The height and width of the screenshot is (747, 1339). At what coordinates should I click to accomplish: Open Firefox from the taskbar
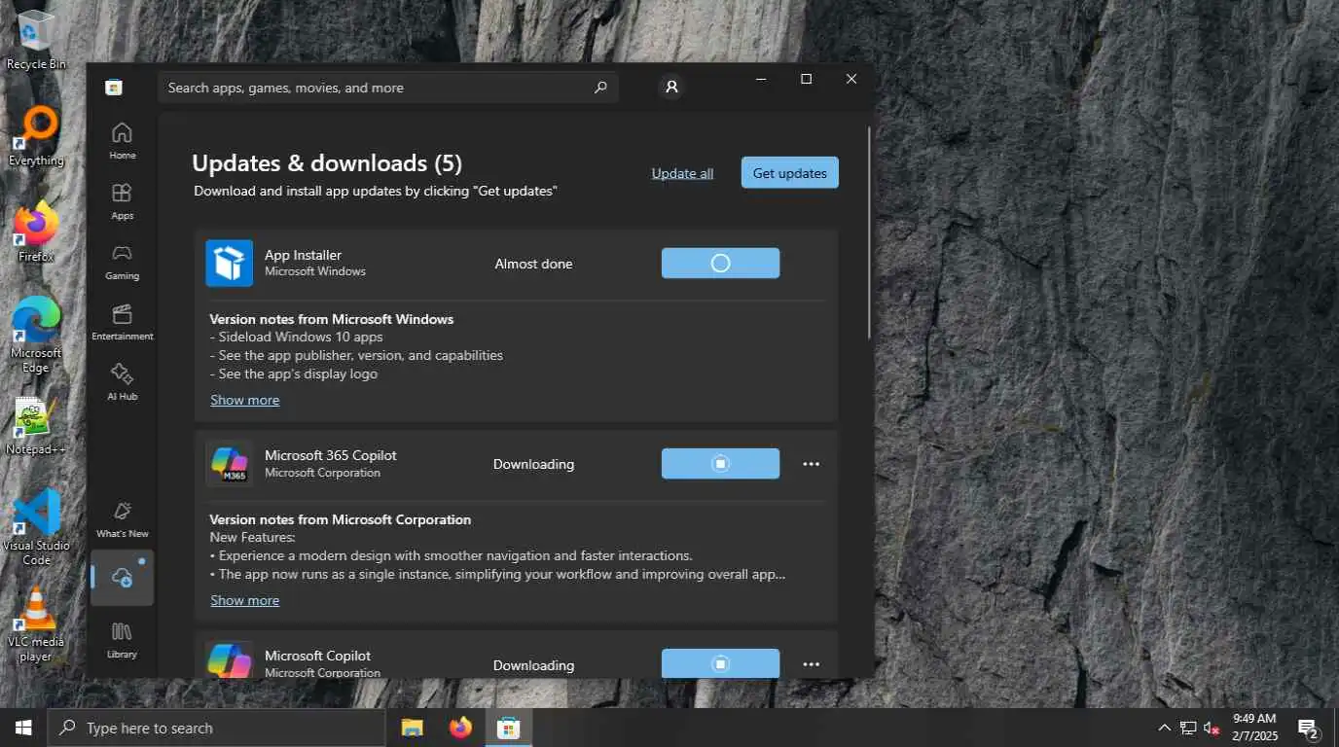tap(460, 728)
